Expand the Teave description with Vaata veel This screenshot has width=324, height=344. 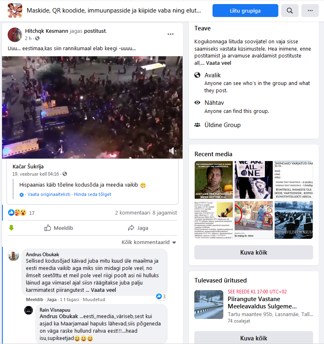pos(219,63)
